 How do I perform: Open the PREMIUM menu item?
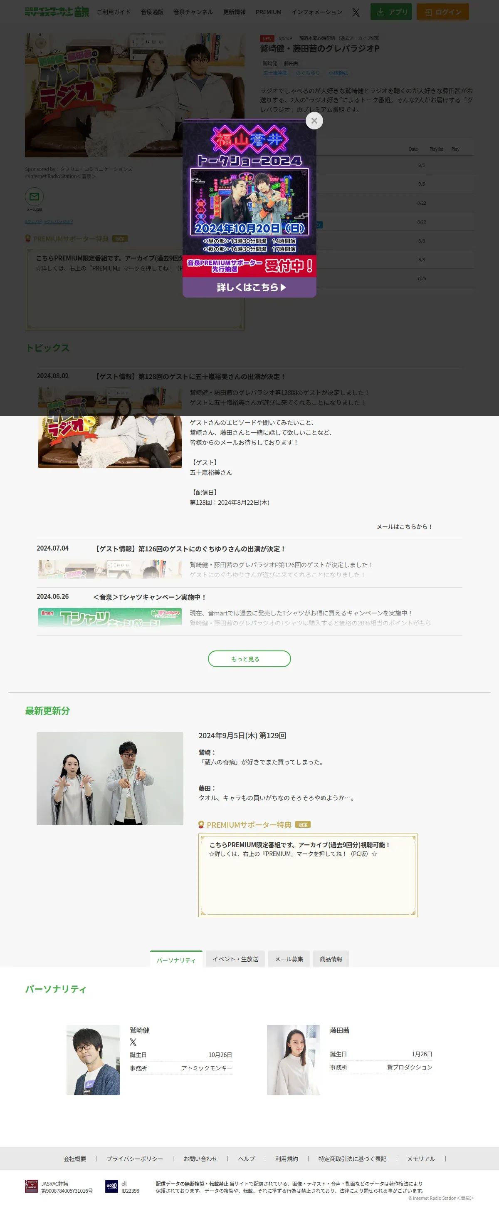pos(268,12)
